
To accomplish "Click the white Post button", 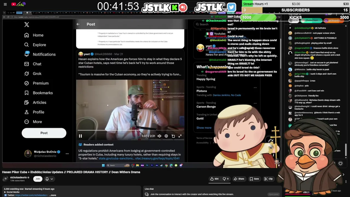I will coord(44,133).
